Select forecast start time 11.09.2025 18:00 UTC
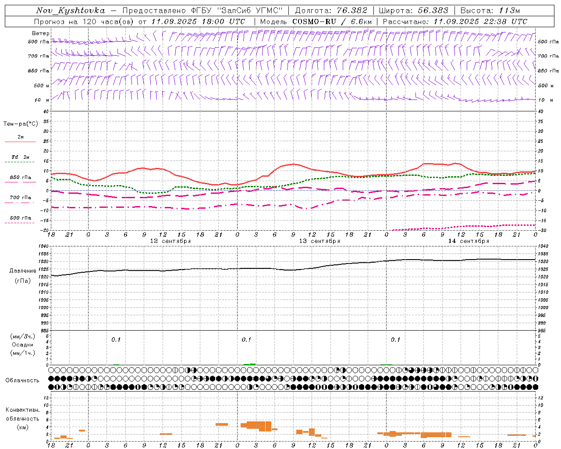The height and width of the screenshot is (449, 561). [198, 21]
